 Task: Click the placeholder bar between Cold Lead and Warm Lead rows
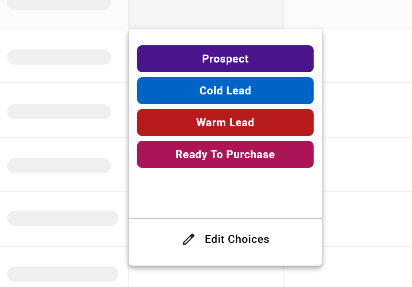click(59, 112)
